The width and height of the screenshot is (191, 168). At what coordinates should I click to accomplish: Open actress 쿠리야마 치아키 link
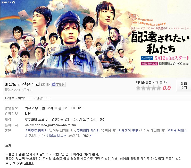tap(88, 131)
